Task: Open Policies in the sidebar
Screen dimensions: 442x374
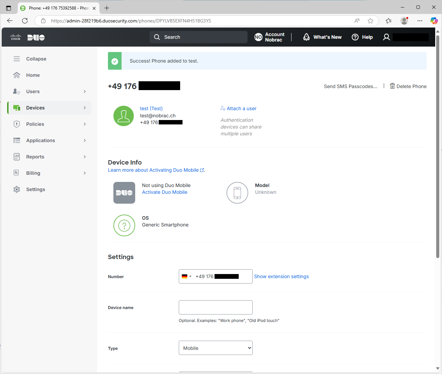Action: click(49, 124)
